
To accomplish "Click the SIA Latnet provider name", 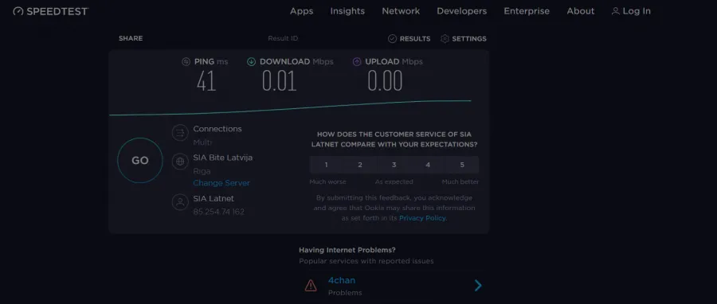I will 214,199.
